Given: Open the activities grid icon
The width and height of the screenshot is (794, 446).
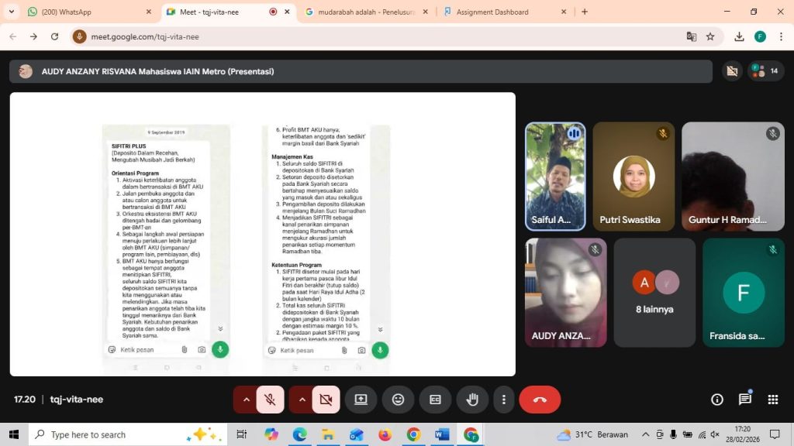Looking at the screenshot, I should pos(773,400).
